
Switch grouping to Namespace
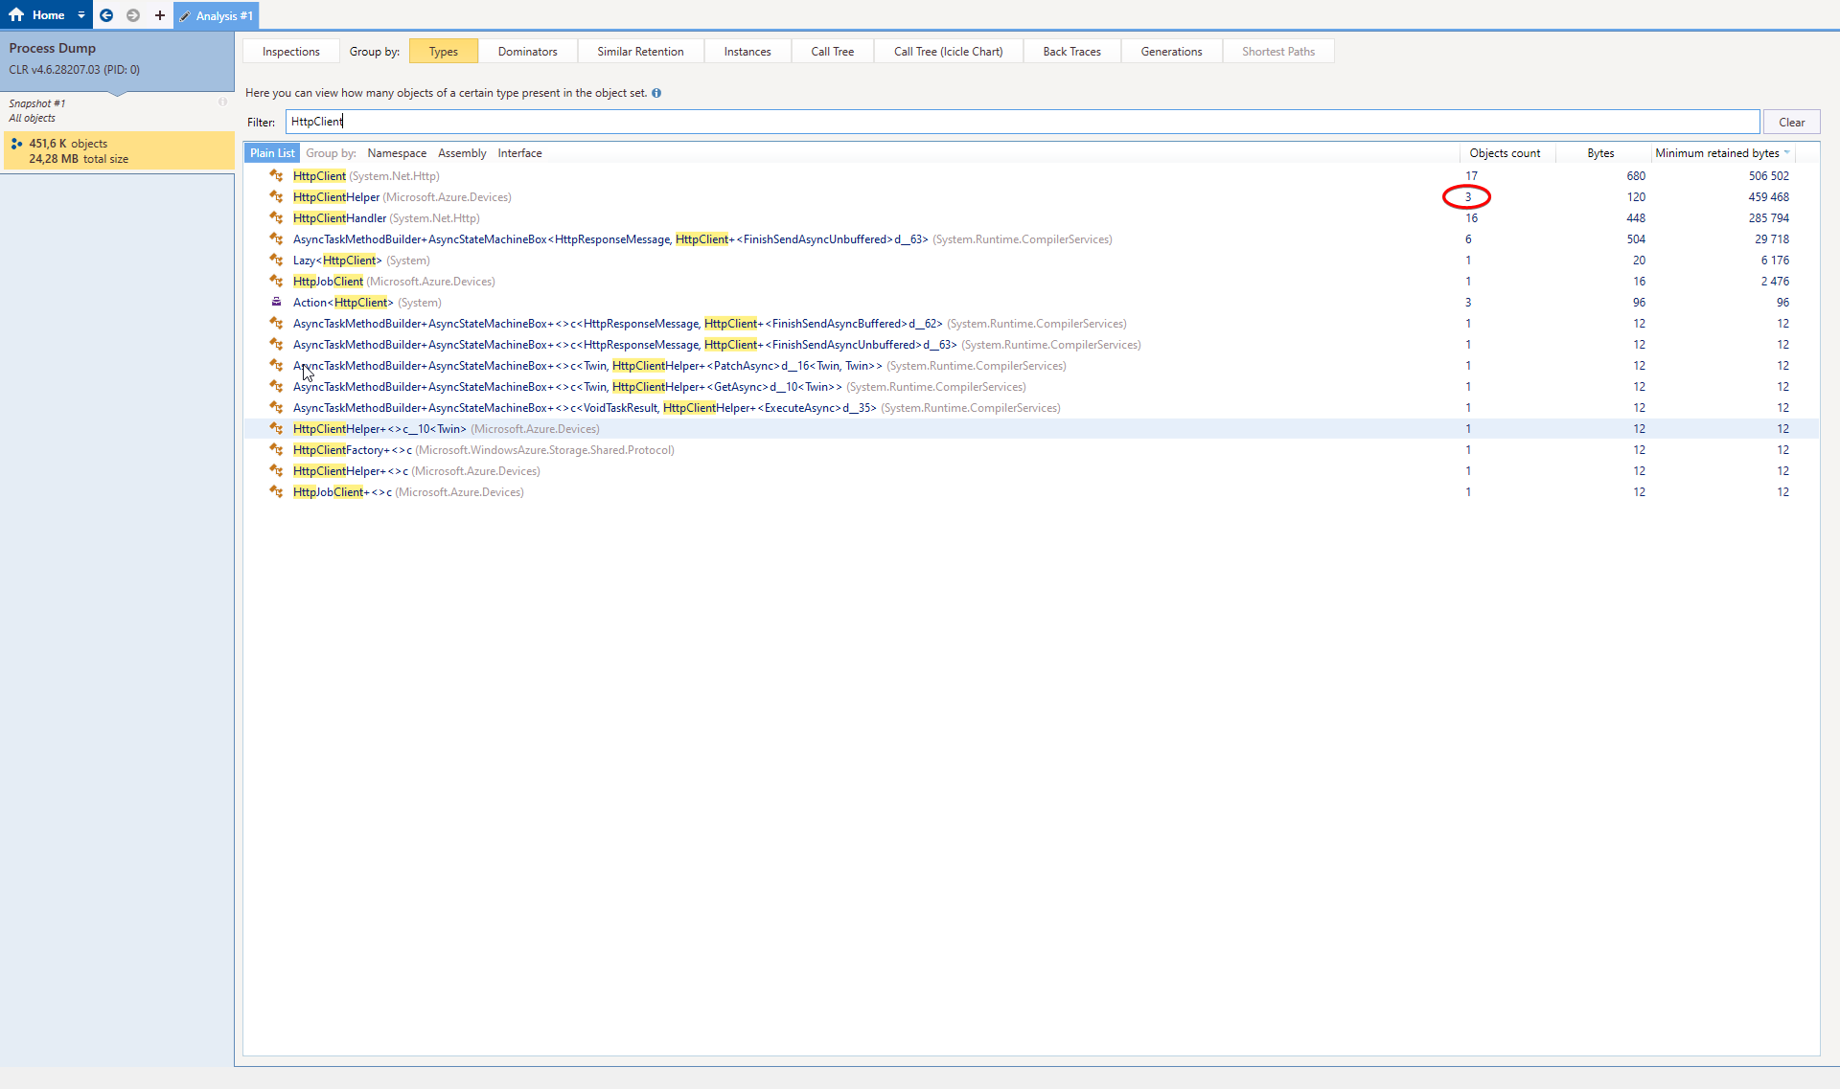(x=397, y=152)
